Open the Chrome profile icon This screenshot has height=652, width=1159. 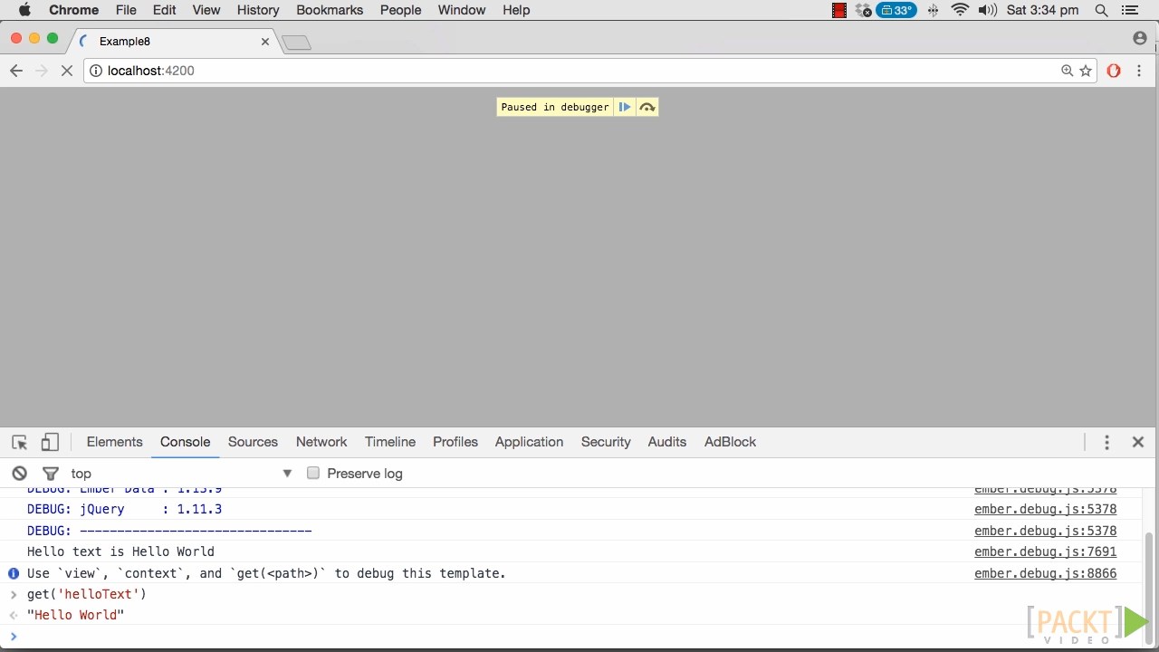[1140, 38]
